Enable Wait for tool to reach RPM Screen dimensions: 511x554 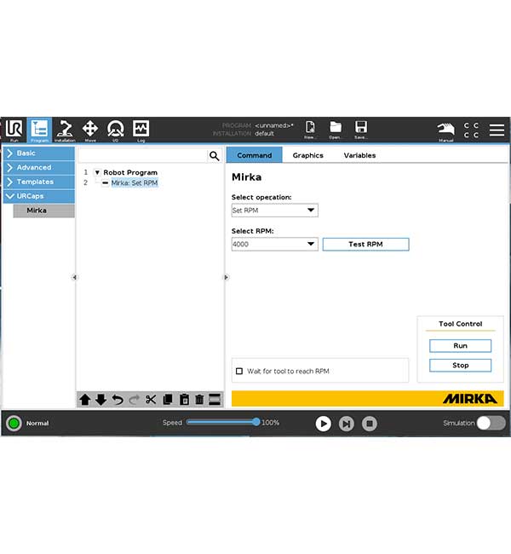point(239,371)
